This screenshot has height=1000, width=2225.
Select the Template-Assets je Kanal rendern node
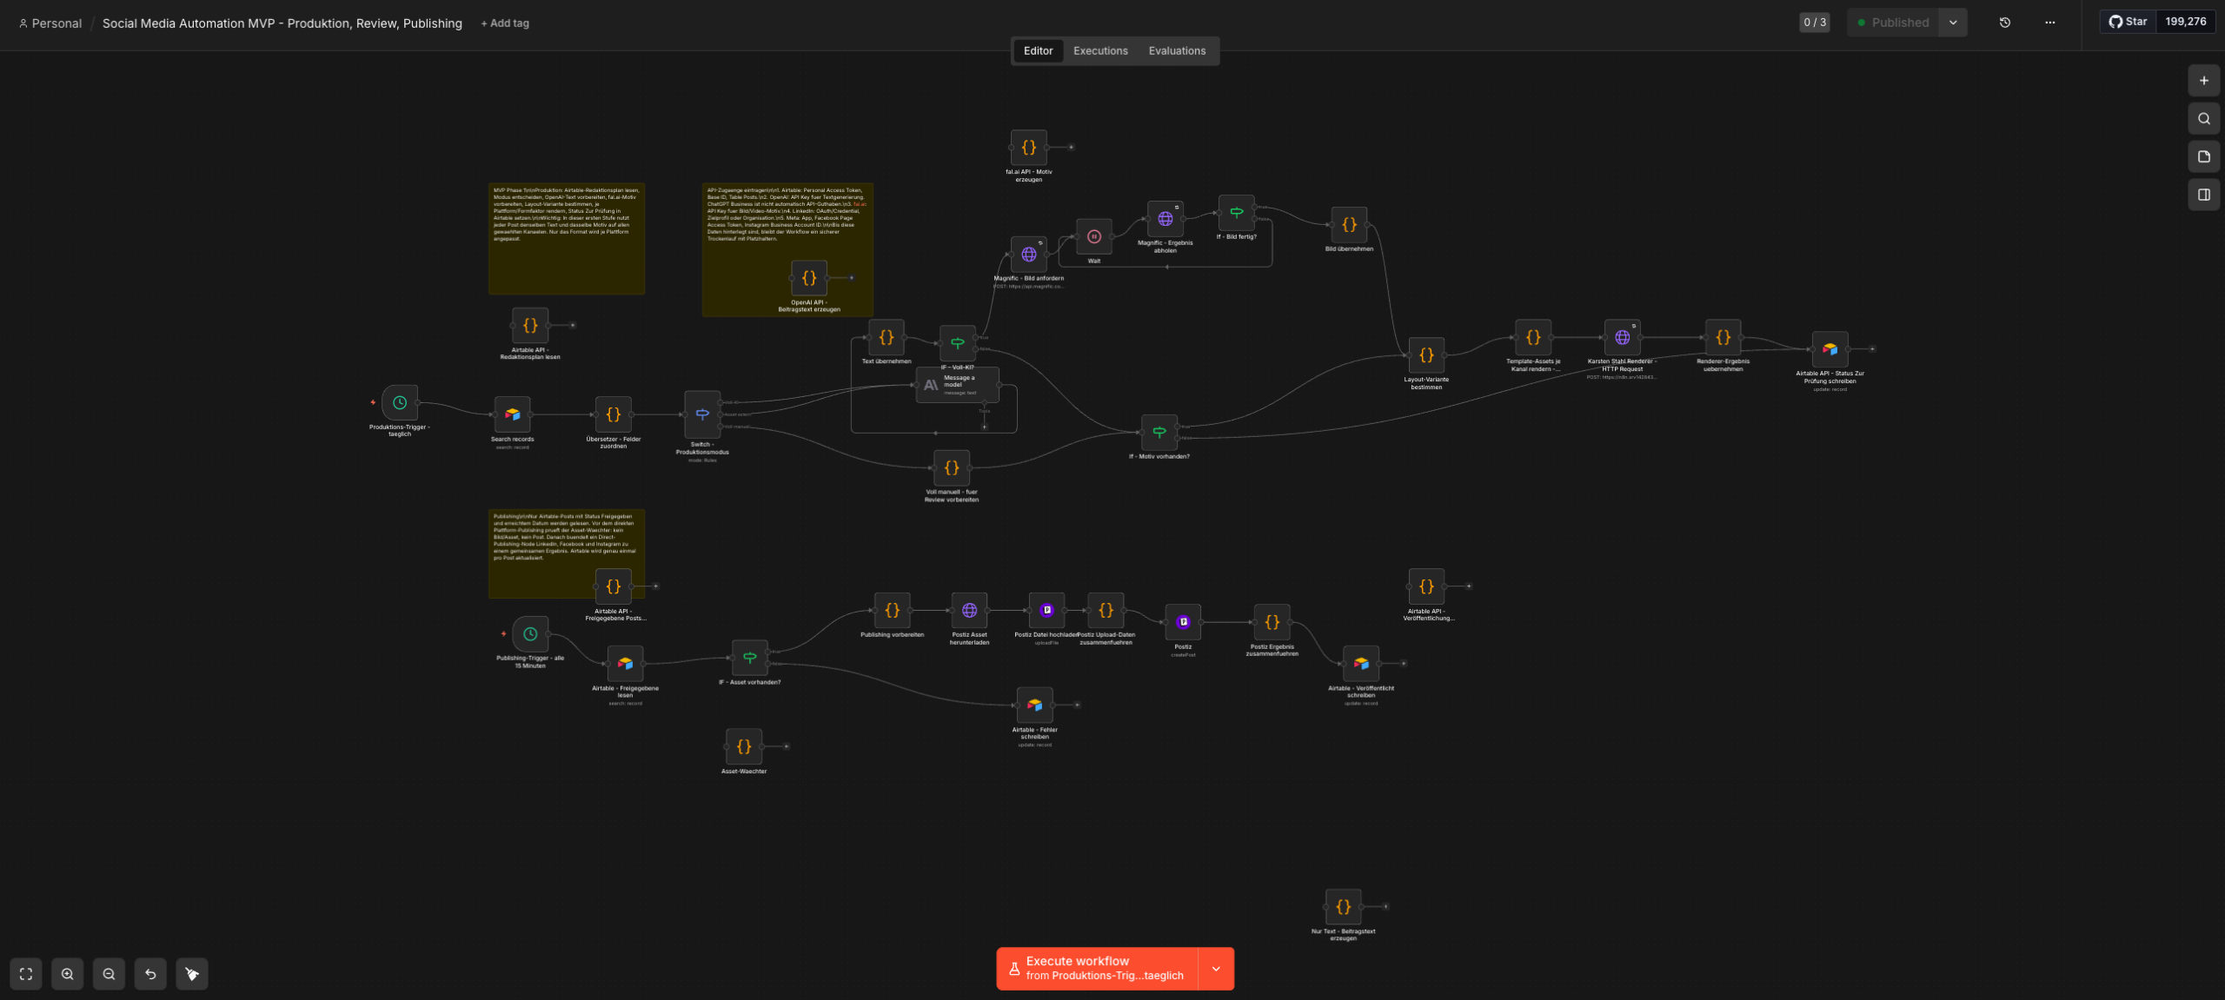tap(1533, 337)
